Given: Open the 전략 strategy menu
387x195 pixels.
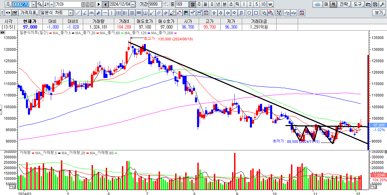Looking at the screenshot, I should point(344,4).
